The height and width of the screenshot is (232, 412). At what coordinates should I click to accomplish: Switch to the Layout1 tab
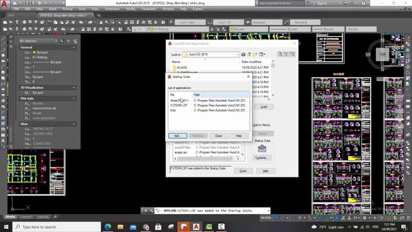26,217
